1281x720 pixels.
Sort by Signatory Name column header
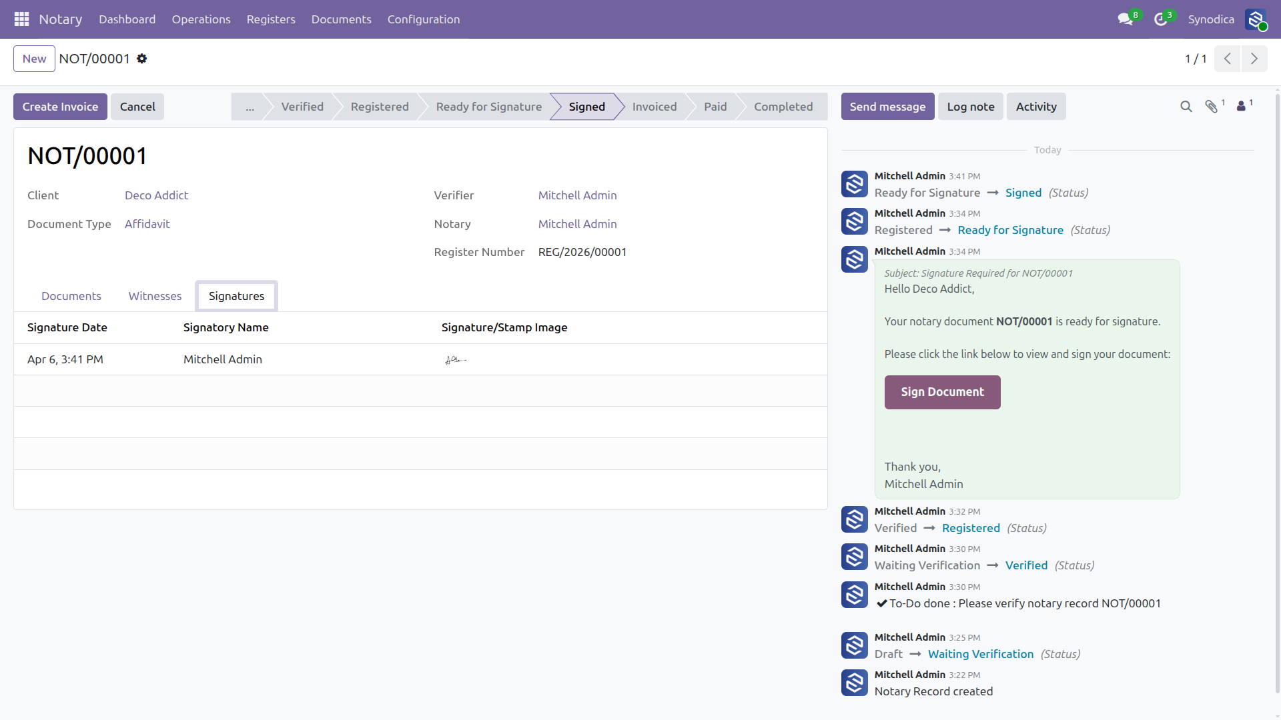click(x=226, y=327)
